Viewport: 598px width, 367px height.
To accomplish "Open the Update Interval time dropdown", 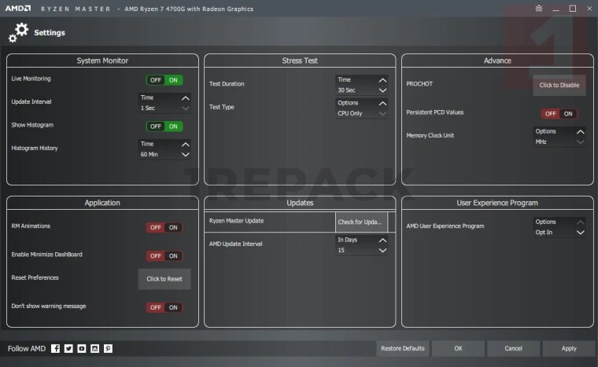I will pyautogui.click(x=164, y=103).
